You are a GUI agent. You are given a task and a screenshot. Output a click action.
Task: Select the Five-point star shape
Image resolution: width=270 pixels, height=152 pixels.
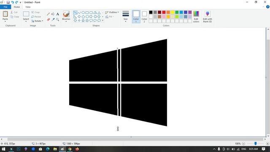coord(83,21)
